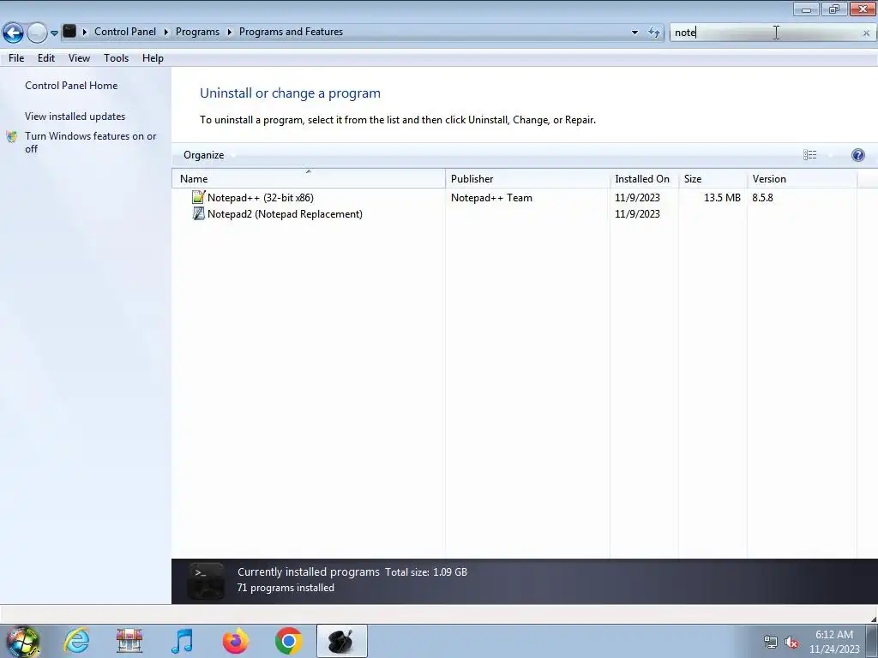Change view using the view icon
878x658 pixels.
coord(809,155)
